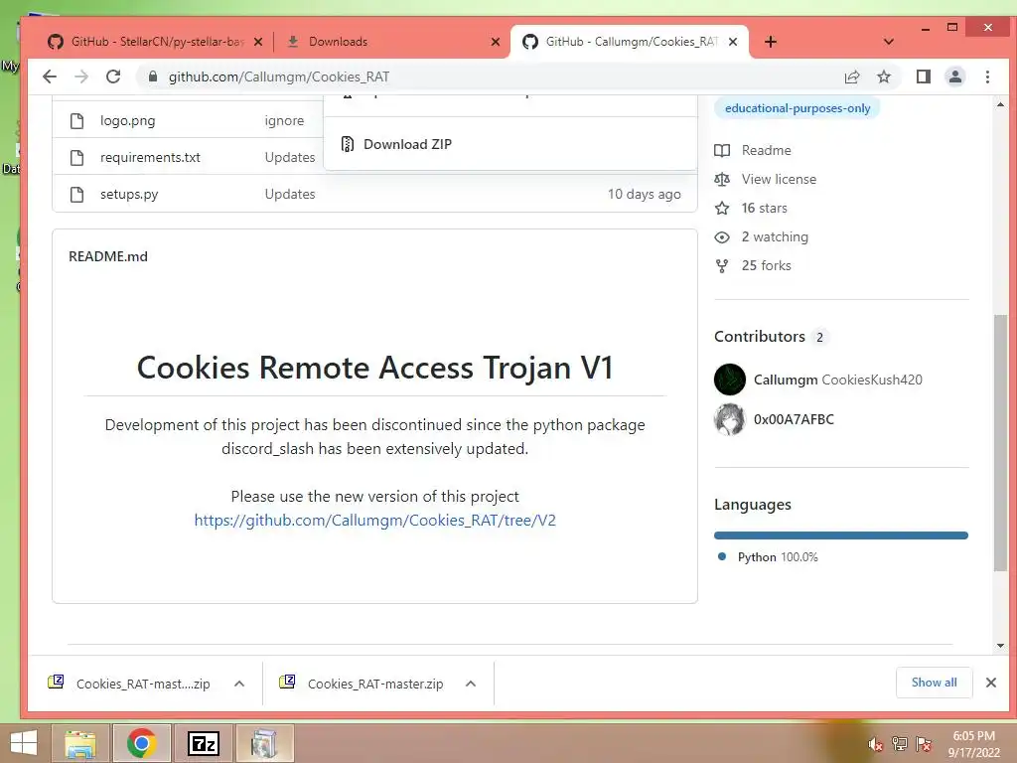Close the downloads bar

990,683
